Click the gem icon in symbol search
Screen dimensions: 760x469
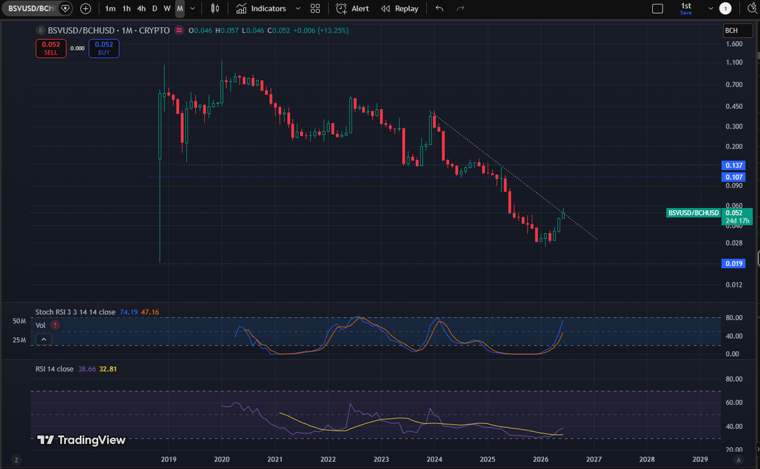tap(65, 9)
